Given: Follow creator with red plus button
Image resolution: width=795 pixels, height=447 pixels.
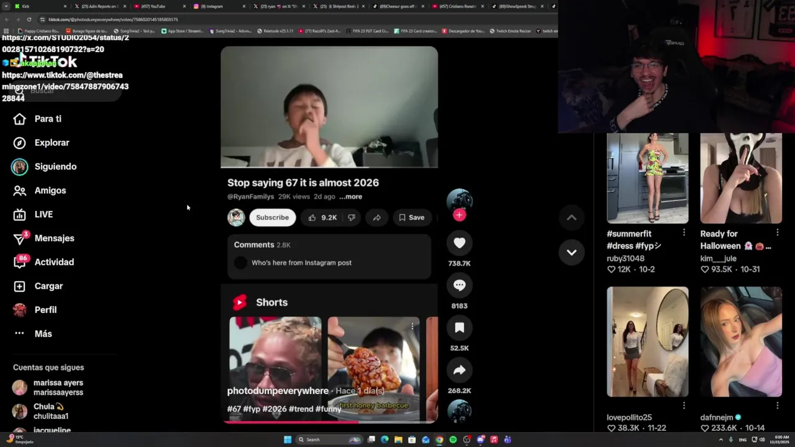Looking at the screenshot, I should tap(459, 215).
